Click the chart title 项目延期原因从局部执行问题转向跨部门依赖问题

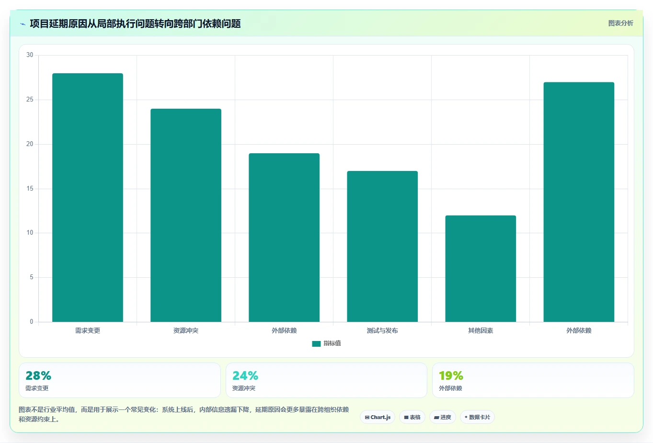135,23
